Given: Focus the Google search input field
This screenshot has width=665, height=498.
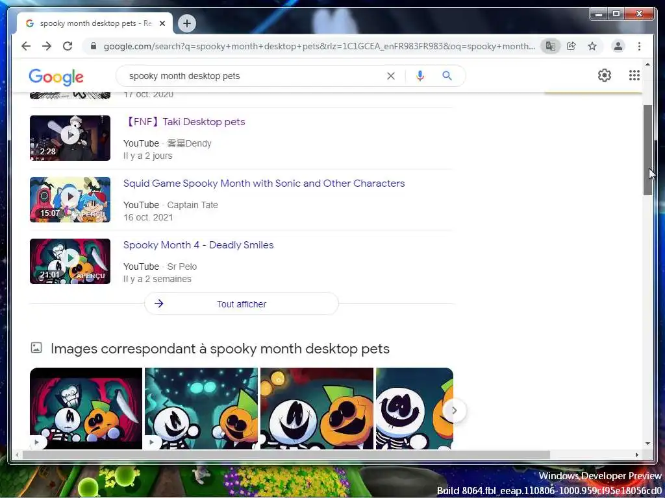Looking at the screenshot, I should [255, 76].
